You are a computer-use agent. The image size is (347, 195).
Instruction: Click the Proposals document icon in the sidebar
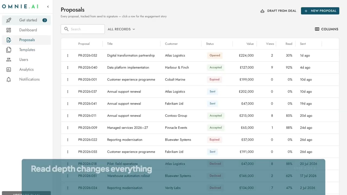point(9,40)
